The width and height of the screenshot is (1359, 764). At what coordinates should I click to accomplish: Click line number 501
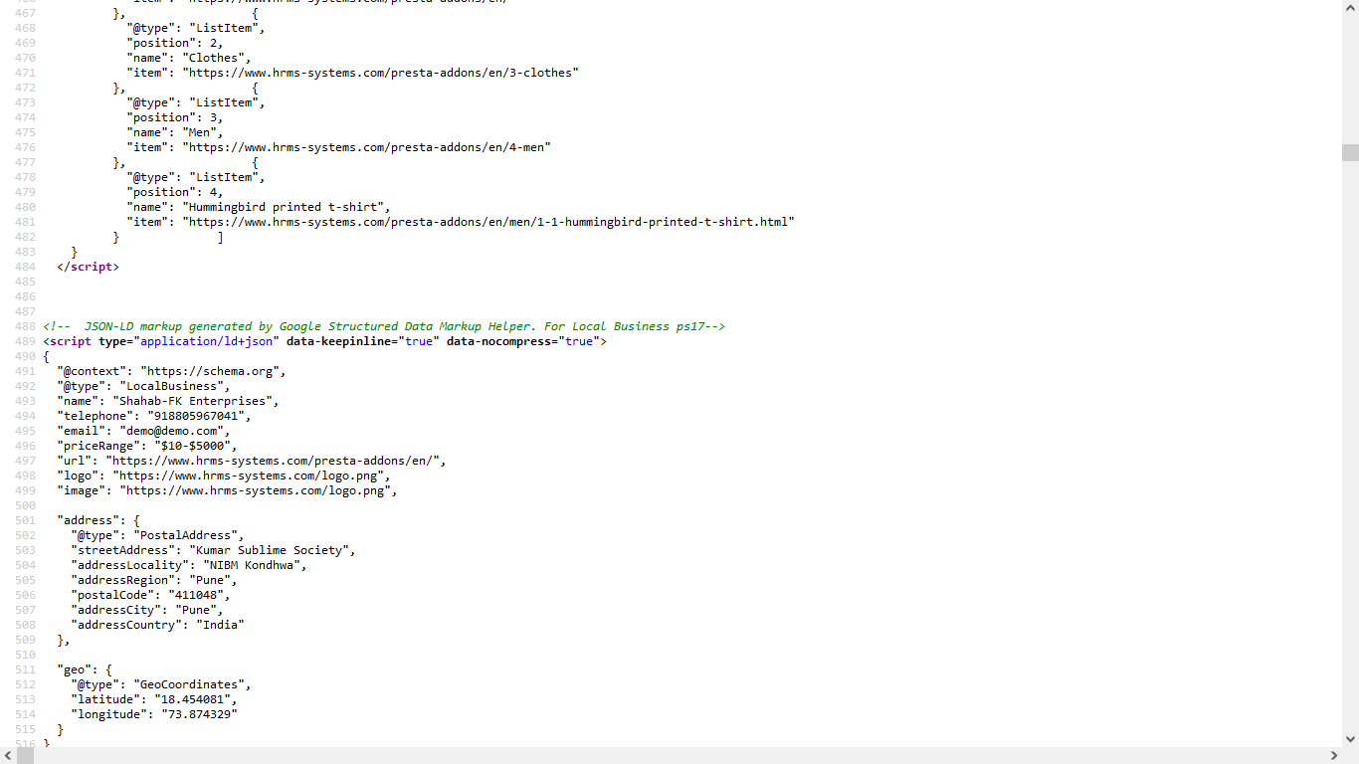tap(25, 520)
